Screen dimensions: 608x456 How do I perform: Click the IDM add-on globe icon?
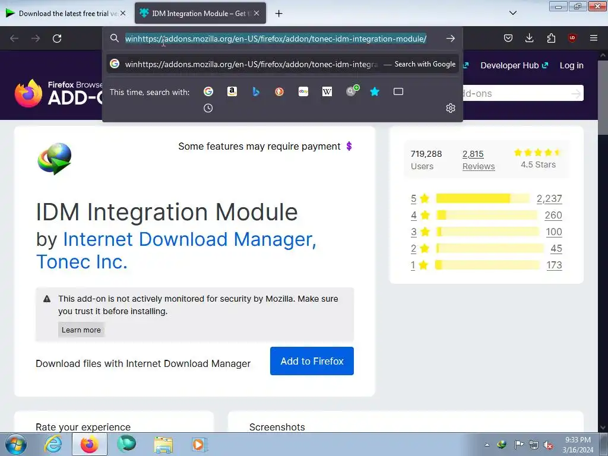[54, 159]
